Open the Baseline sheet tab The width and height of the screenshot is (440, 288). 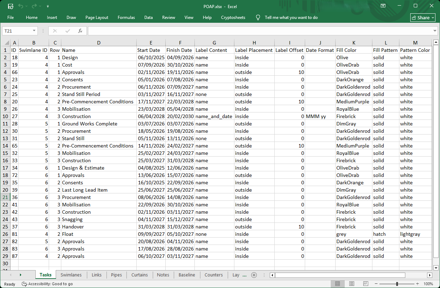click(187, 275)
